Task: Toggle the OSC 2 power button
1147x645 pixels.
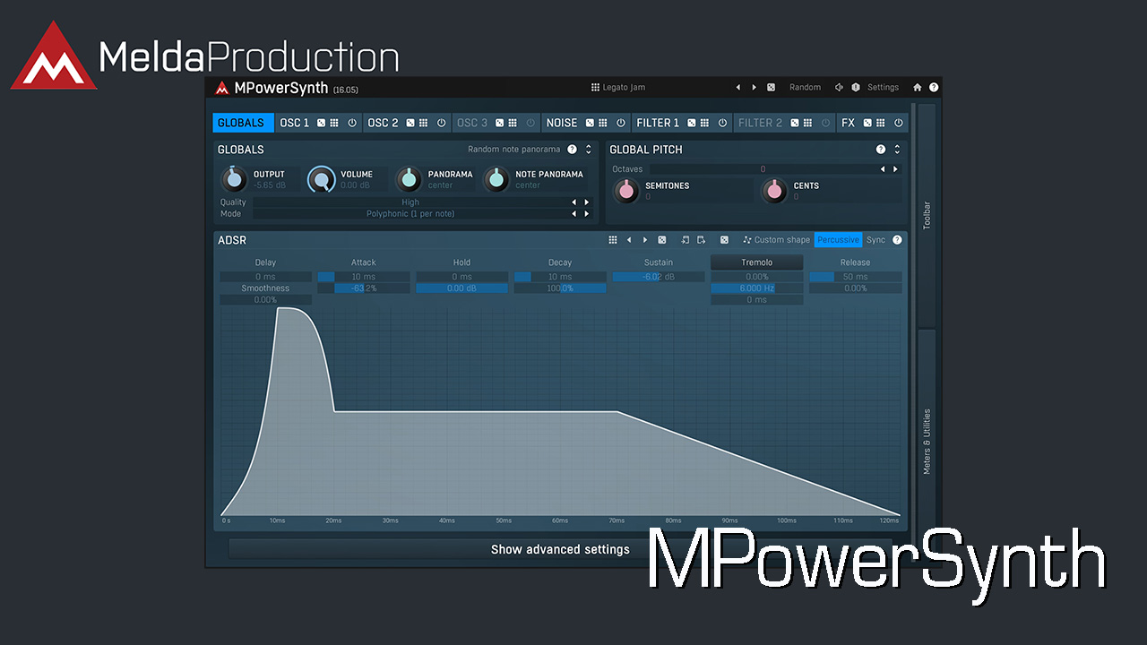Action: pyautogui.click(x=441, y=123)
